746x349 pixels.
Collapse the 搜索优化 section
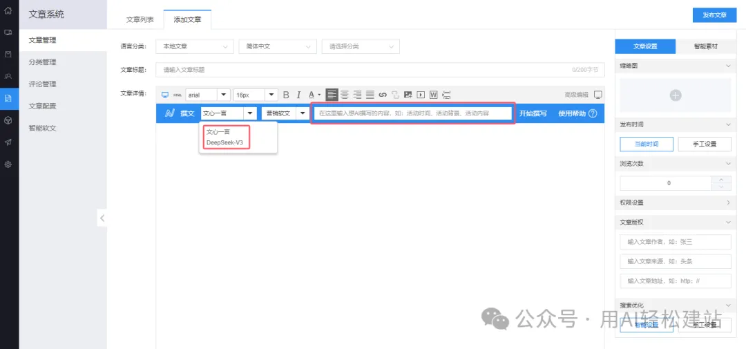pyautogui.click(x=727, y=305)
